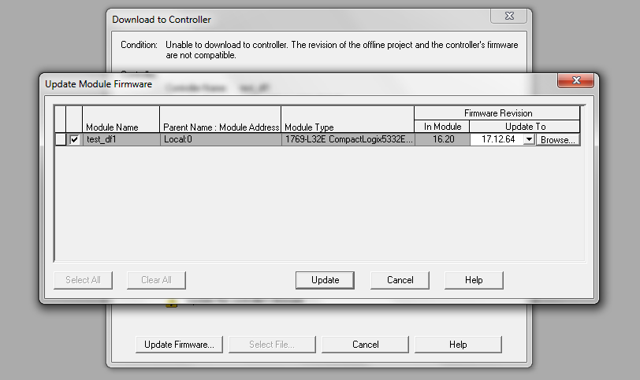Select the 16.20 In Module revision cell
Image resolution: width=640 pixels, height=380 pixels.
pos(442,139)
